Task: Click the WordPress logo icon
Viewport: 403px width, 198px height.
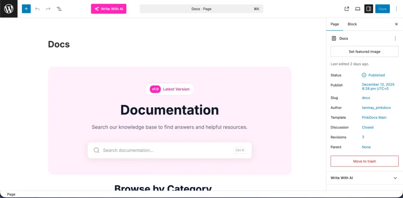Action: point(9,9)
